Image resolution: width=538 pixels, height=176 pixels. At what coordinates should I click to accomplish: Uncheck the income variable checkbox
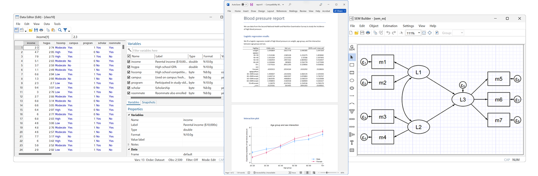[x=129, y=61]
